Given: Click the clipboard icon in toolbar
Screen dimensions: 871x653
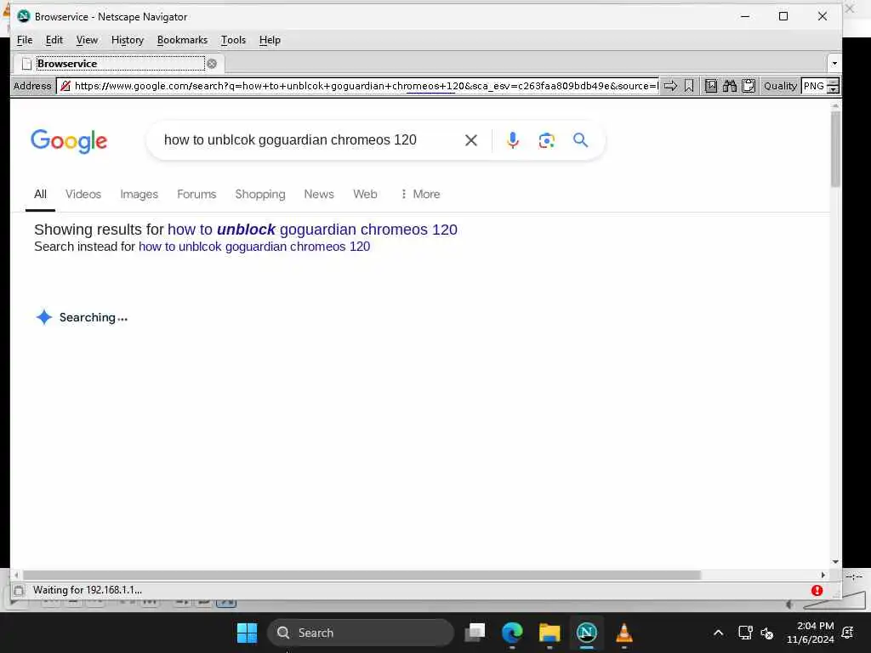Looking at the screenshot, I should (749, 86).
